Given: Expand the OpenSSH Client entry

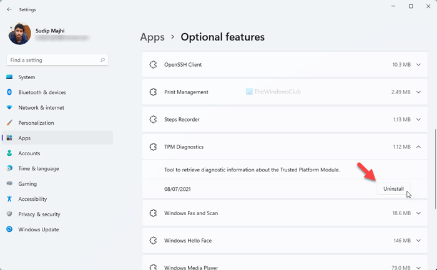Looking at the screenshot, I should tap(418, 65).
